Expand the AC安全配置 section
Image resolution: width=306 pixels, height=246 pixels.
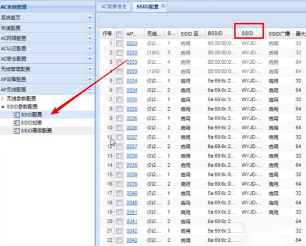tap(89, 59)
